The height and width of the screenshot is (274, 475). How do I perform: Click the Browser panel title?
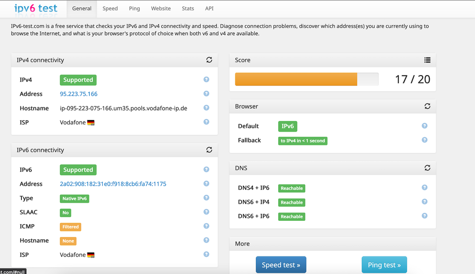coord(247,106)
